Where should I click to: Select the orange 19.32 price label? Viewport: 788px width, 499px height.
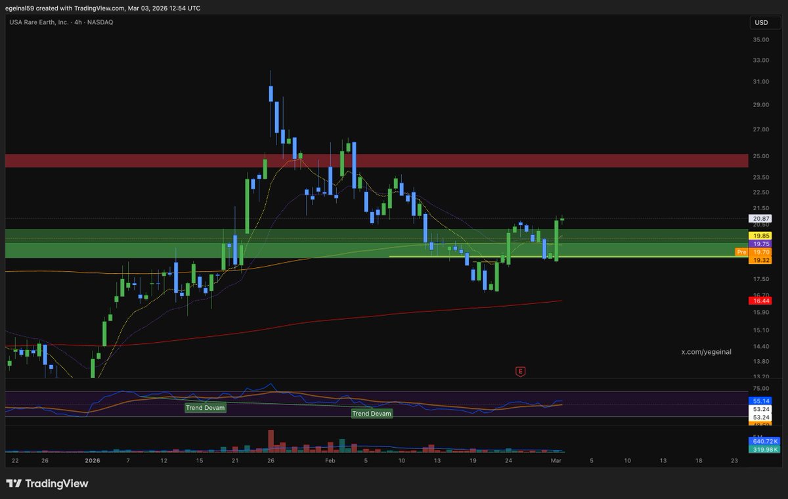pyautogui.click(x=762, y=260)
